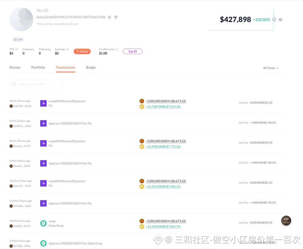This screenshot has width=303, height=249.
Task: Focus the Filter by token search field
Action: (x=37, y=85)
